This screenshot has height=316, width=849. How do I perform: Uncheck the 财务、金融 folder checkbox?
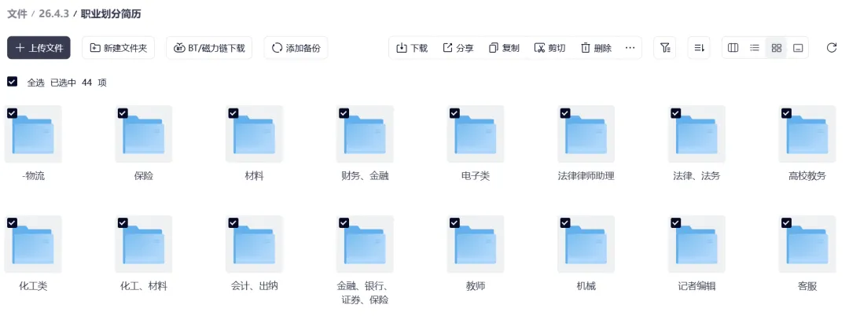pyautogui.click(x=344, y=112)
